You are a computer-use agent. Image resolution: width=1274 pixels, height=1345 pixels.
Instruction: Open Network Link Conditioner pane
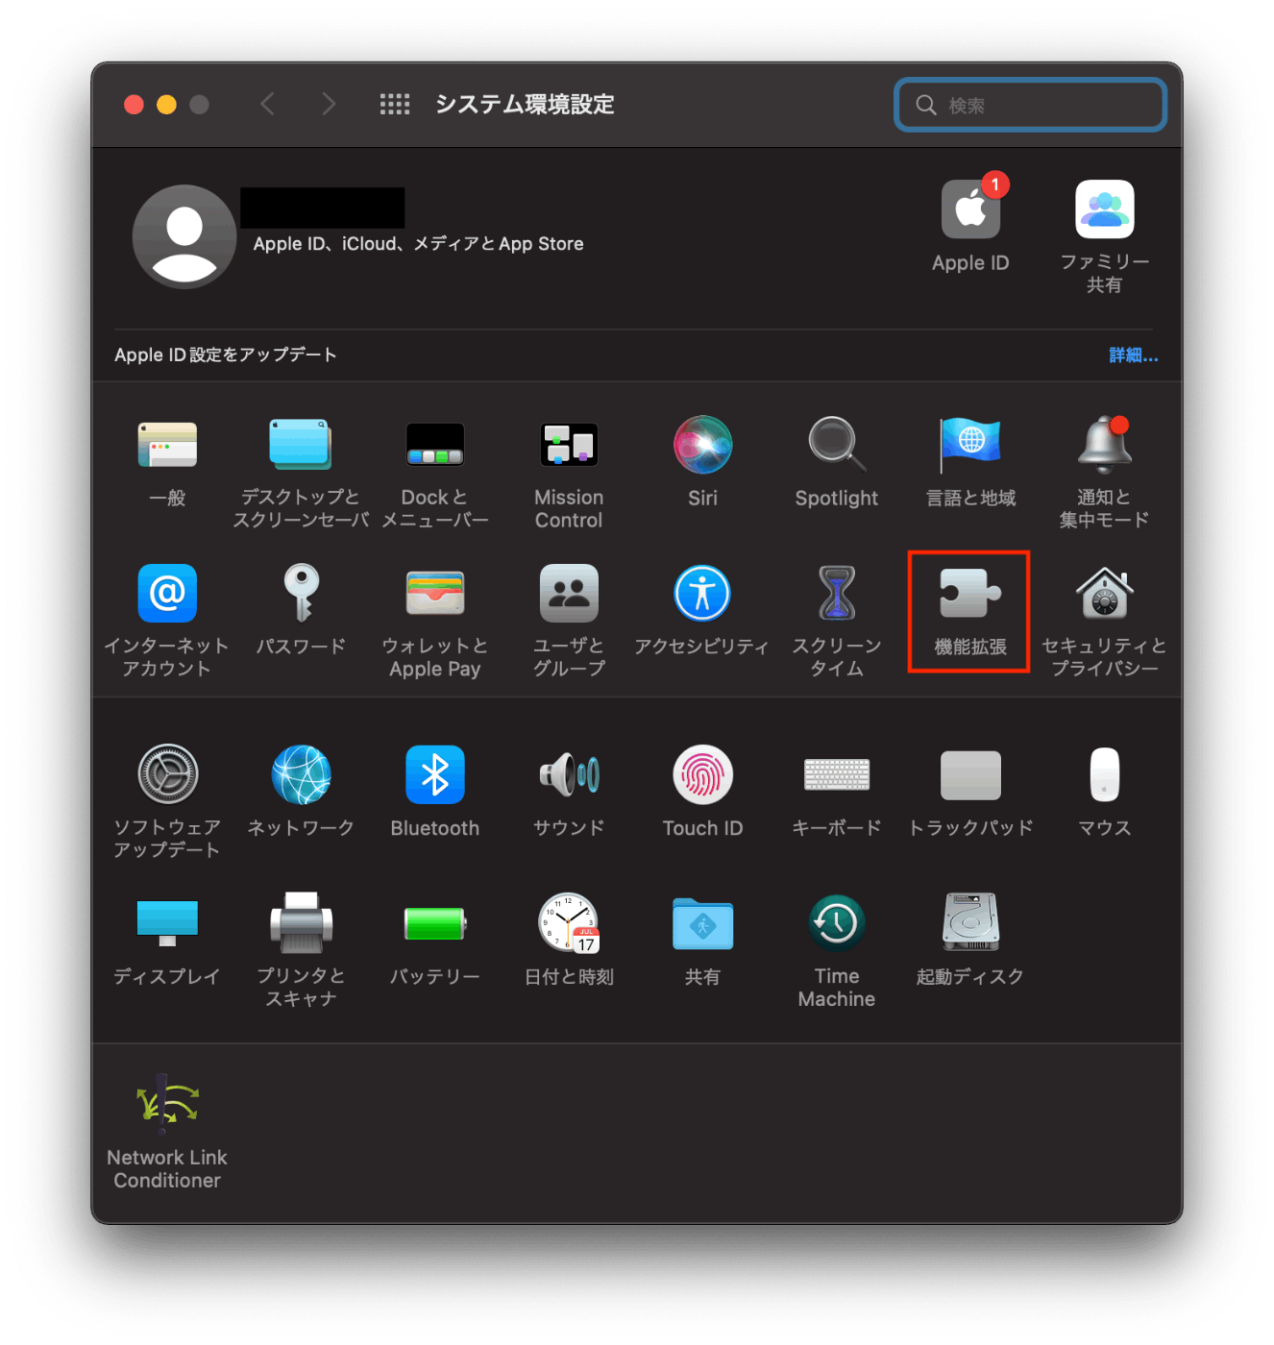[x=167, y=1104]
